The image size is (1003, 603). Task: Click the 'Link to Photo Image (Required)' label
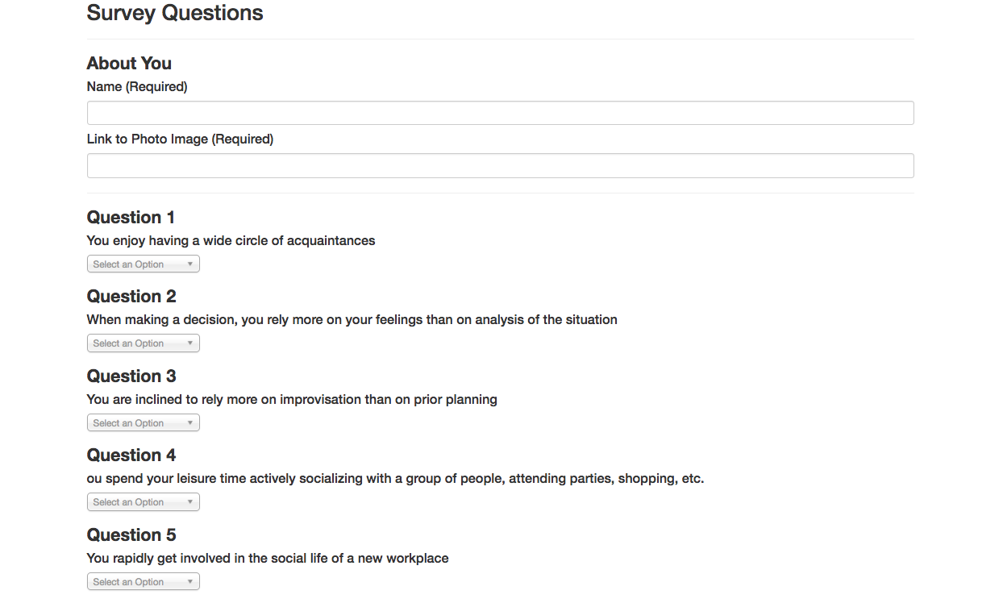(180, 139)
